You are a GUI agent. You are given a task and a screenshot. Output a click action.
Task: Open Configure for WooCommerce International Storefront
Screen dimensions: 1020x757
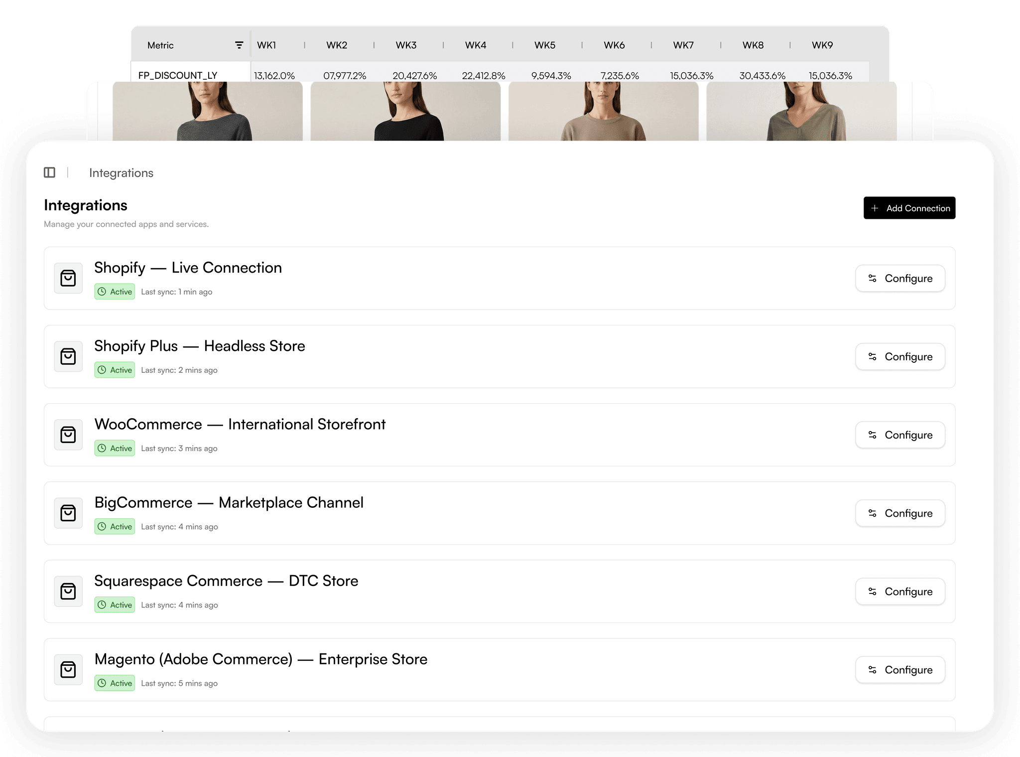coord(899,435)
